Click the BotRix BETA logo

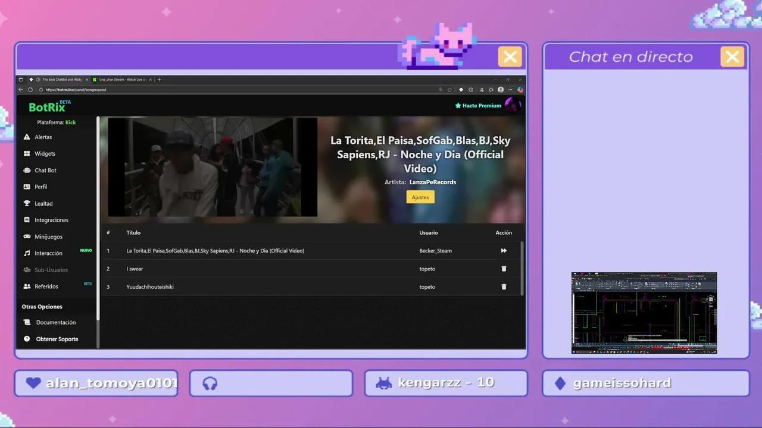tap(50, 106)
